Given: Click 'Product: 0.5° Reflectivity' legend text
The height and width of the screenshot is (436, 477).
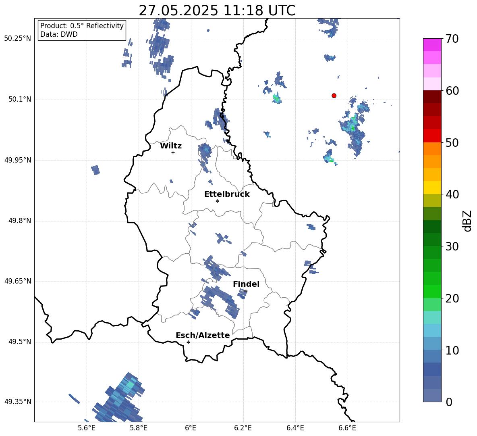Looking at the screenshot, I should [x=82, y=25].
